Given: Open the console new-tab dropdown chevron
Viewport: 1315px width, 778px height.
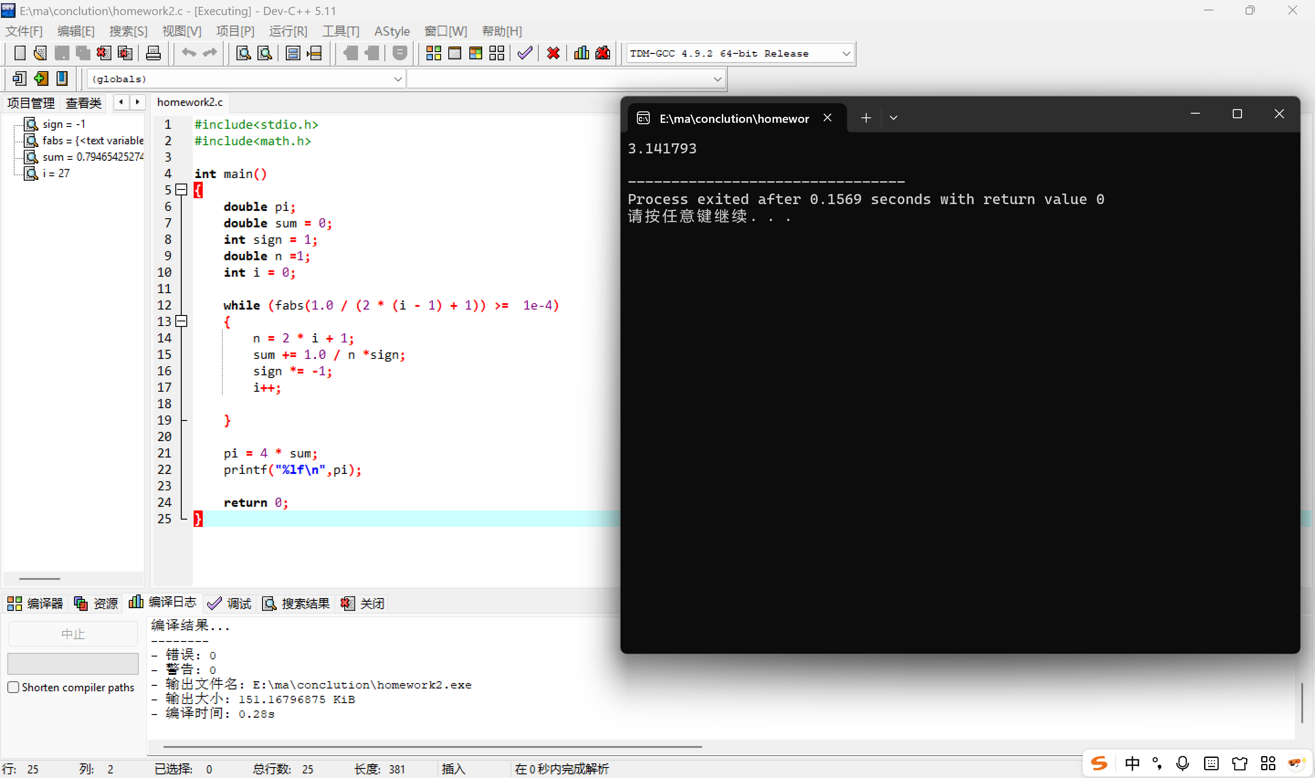Looking at the screenshot, I should click(894, 118).
